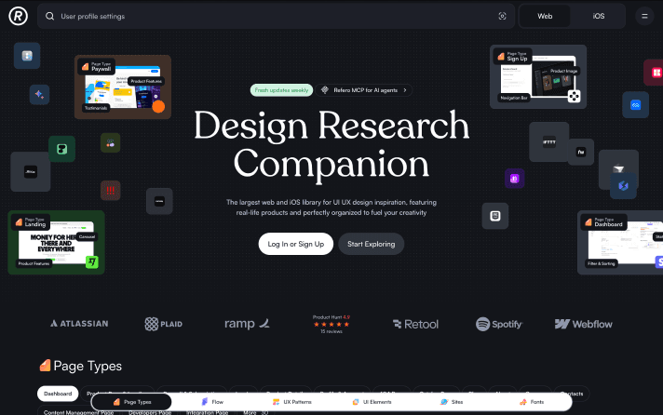The image size is (663, 415).
Task: Click the 'Product Image' tag on the Sign Up card
Action: (563, 71)
